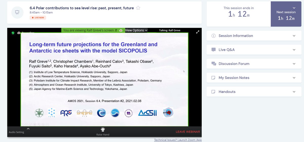
Task: Expand Session Information panel
Action: (254, 36)
